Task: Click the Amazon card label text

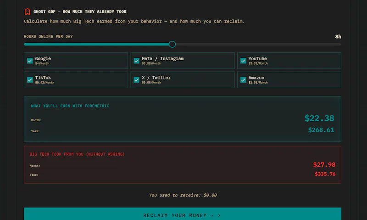Action: coord(256,78)
